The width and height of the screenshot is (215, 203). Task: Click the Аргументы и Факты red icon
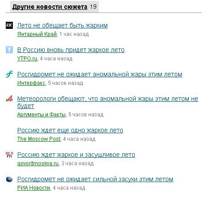tap(9, 99)
